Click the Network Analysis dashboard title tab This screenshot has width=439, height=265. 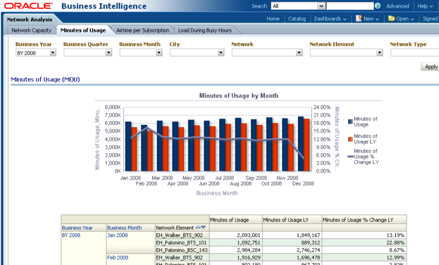[x=30, y=19]
